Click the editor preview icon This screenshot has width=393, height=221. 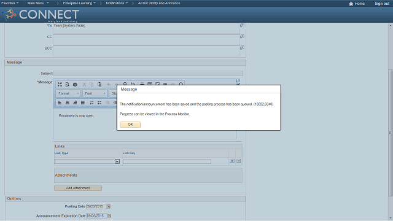tap(67, 85)
